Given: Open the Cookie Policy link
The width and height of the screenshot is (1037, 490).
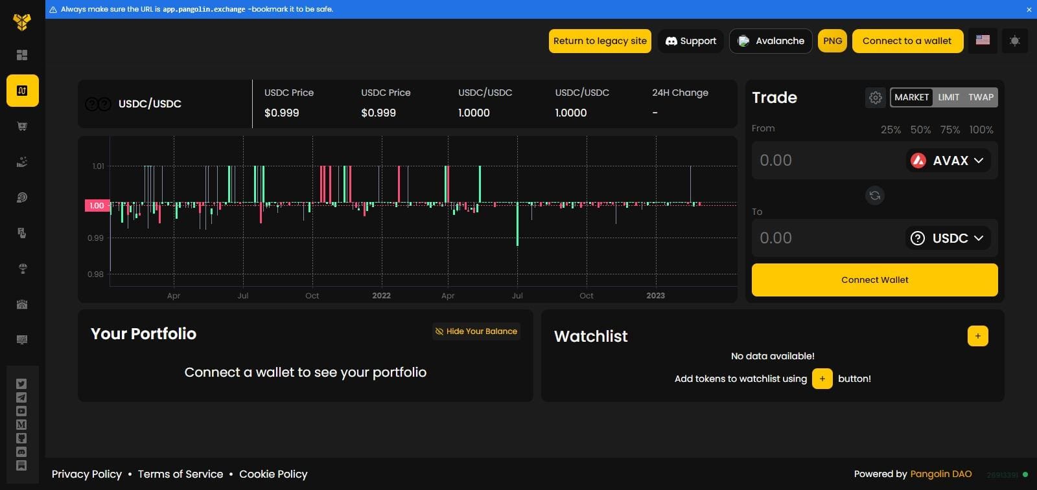Looking at the screenshot, I should coord(274,474).
